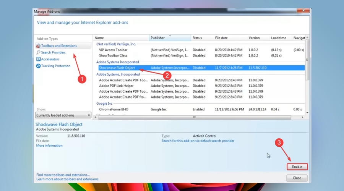The height and width of the screenshot is (191, 344).
Task: Open the Currently loaded add-ons dropdown
Action: click(x=63, y=115)
